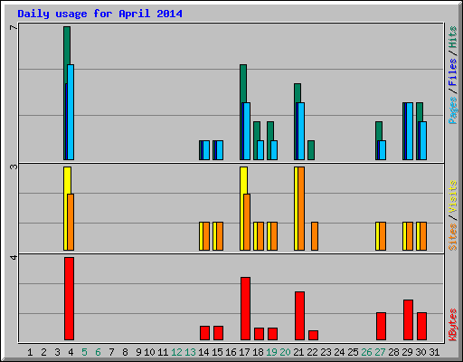Click the red KBytes bar for day 15
The height and width of the screenshot is (362, 463).
[x=218, y=333]
